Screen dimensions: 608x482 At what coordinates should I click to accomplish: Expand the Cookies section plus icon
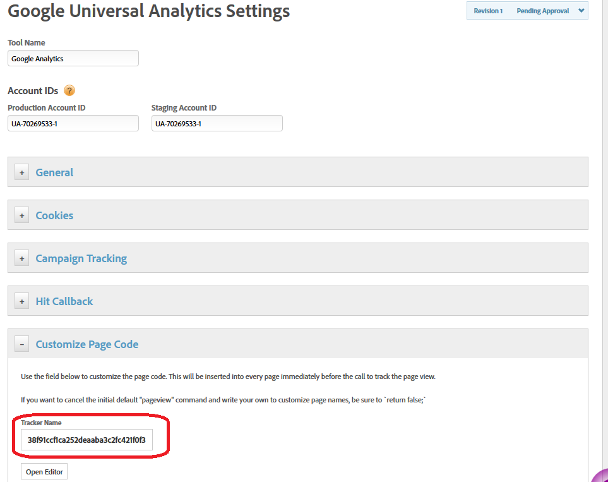22,215
